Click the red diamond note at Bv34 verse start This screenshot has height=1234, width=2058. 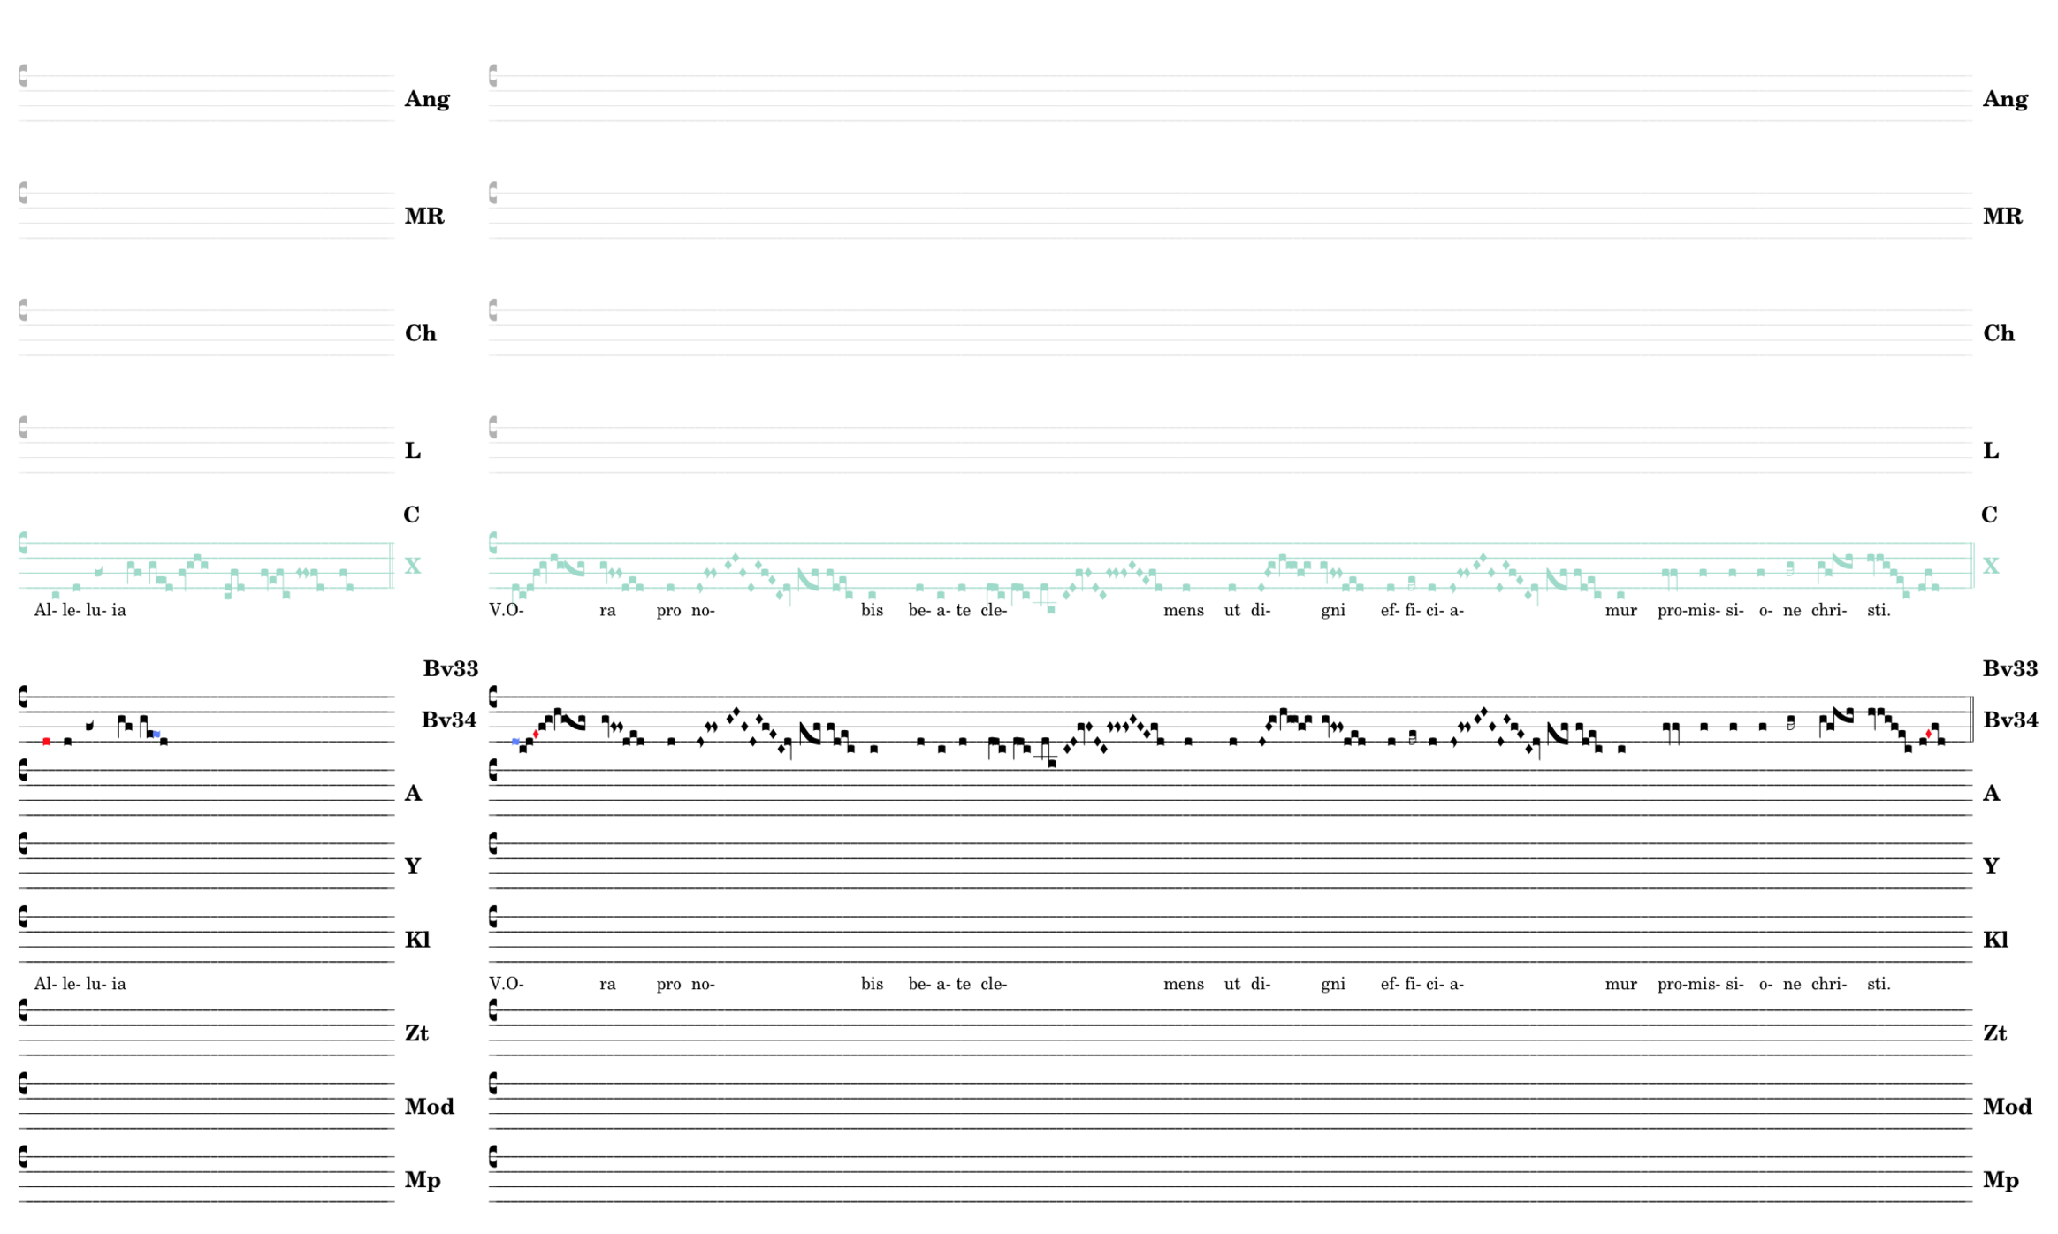[536, 735]
